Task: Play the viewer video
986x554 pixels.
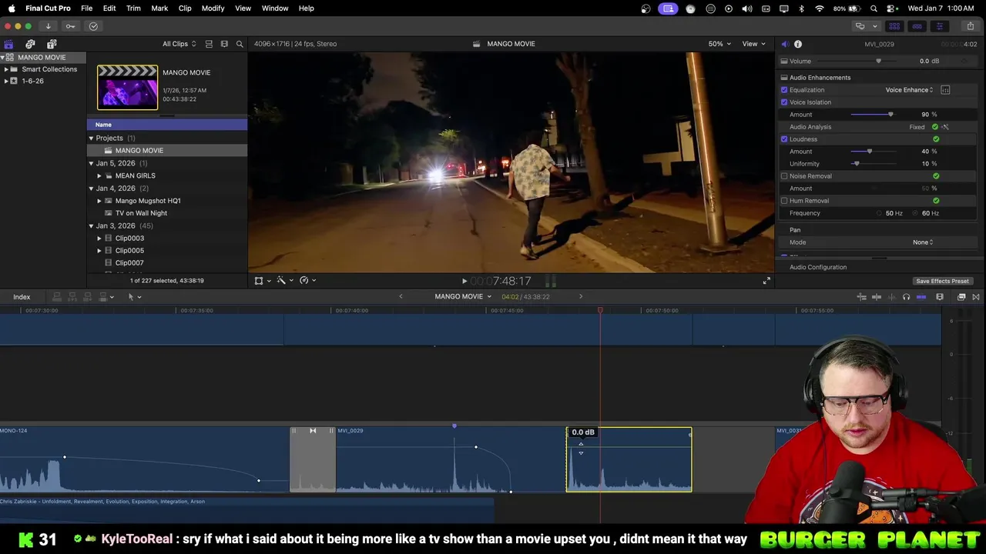Action: (464, 281)
